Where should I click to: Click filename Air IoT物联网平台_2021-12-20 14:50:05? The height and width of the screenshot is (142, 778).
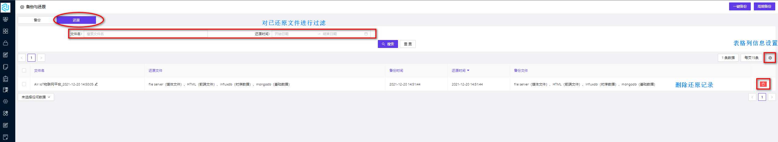[64, 84]
